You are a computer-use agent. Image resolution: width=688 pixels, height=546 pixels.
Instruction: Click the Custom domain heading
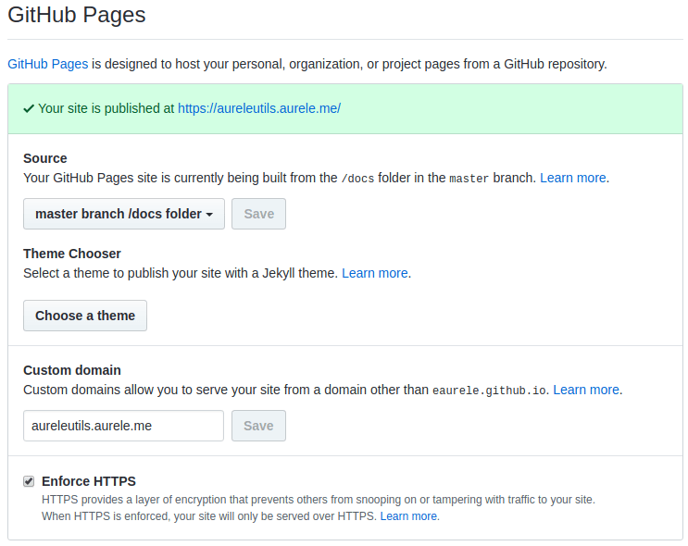coord(72,370)
